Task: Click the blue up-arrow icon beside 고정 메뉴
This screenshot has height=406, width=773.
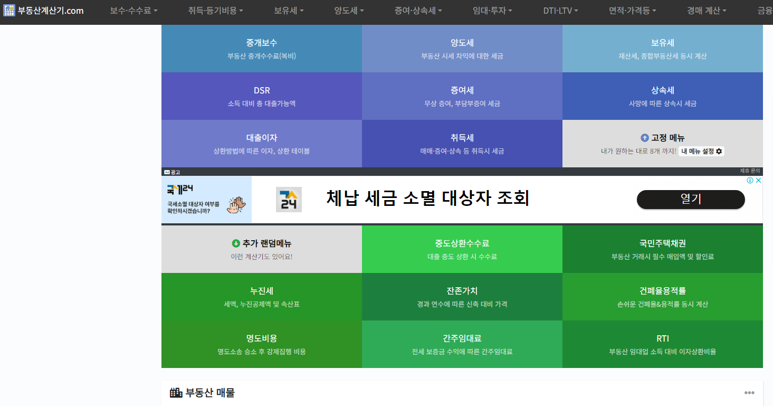Action: tap(644, 138)
